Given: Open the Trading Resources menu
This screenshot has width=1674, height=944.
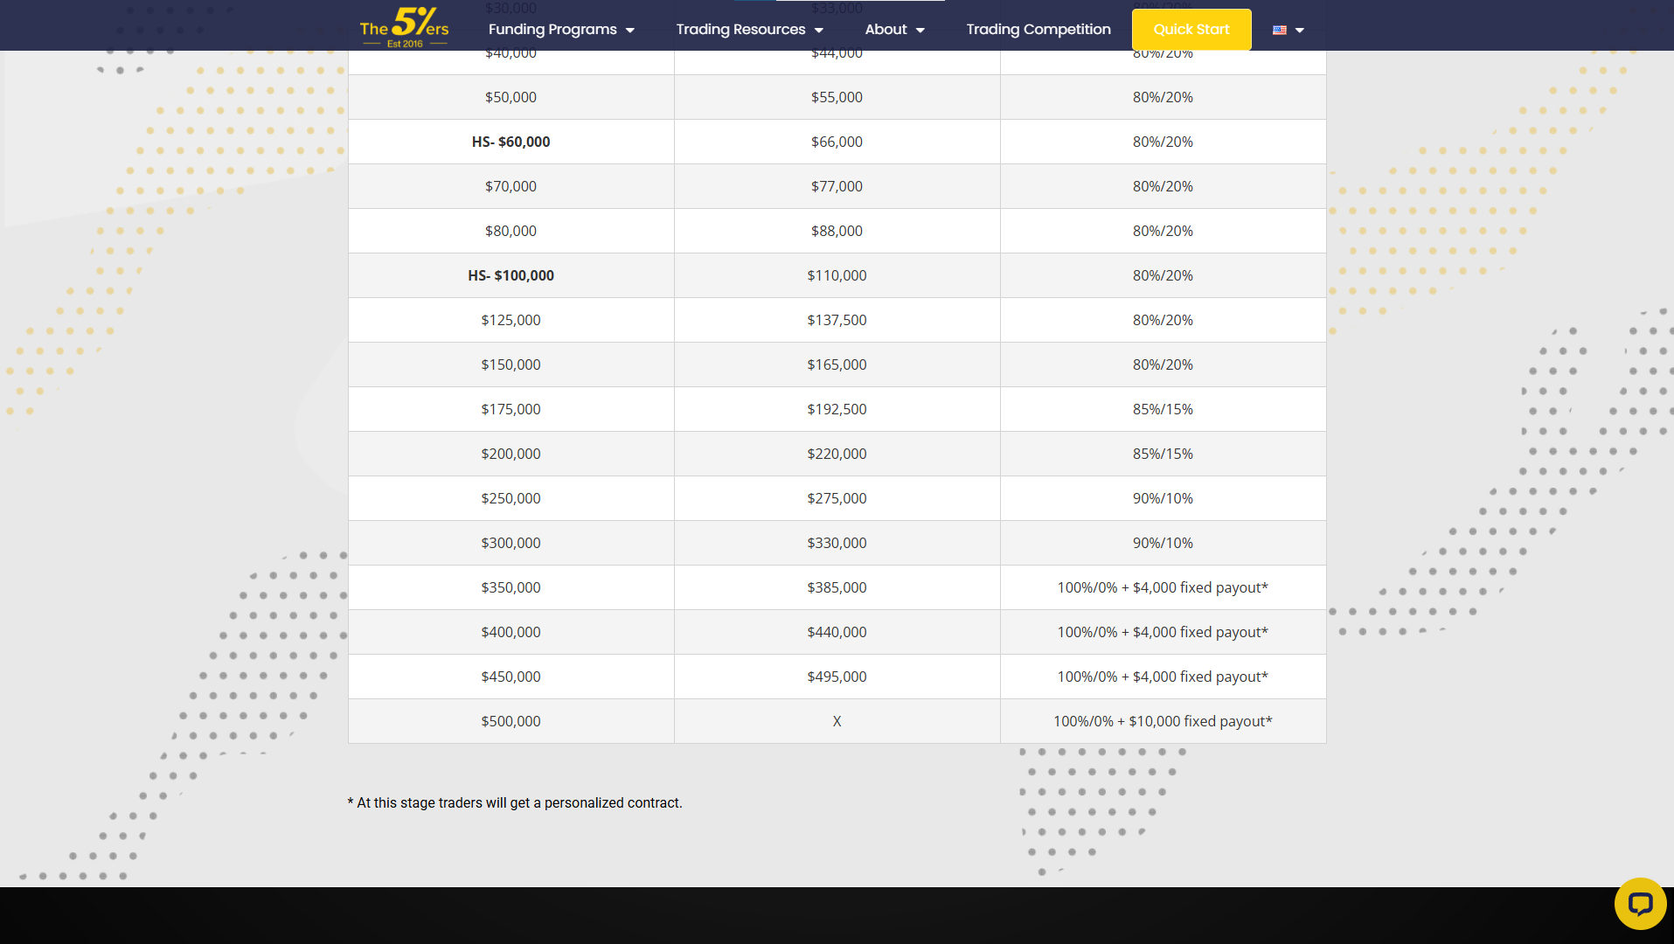Looking at the screenshot, I should tap(740, 30).
